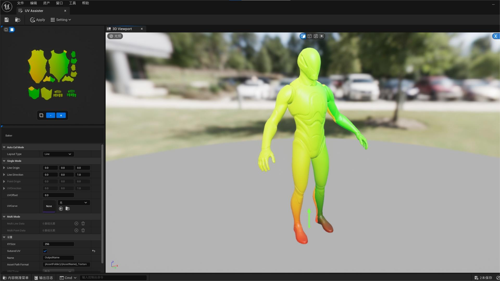Close the 3D Viewport tab
500x281 pixels.
tap(142, 29)
